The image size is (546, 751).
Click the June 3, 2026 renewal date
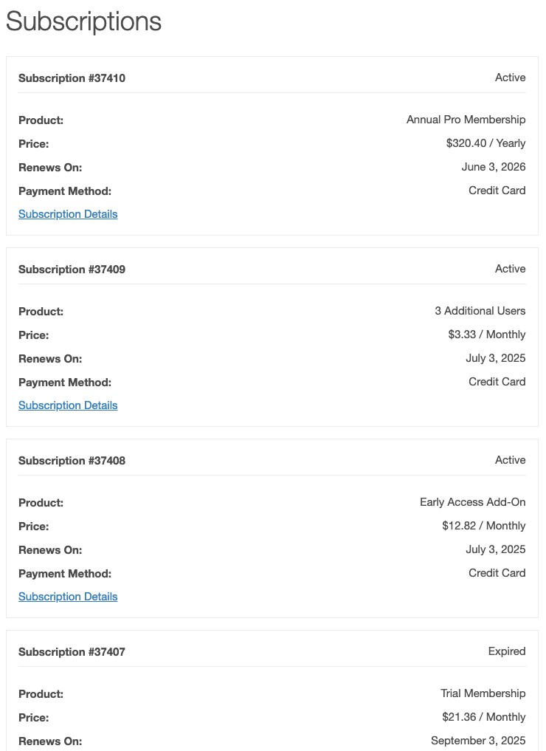493,167
